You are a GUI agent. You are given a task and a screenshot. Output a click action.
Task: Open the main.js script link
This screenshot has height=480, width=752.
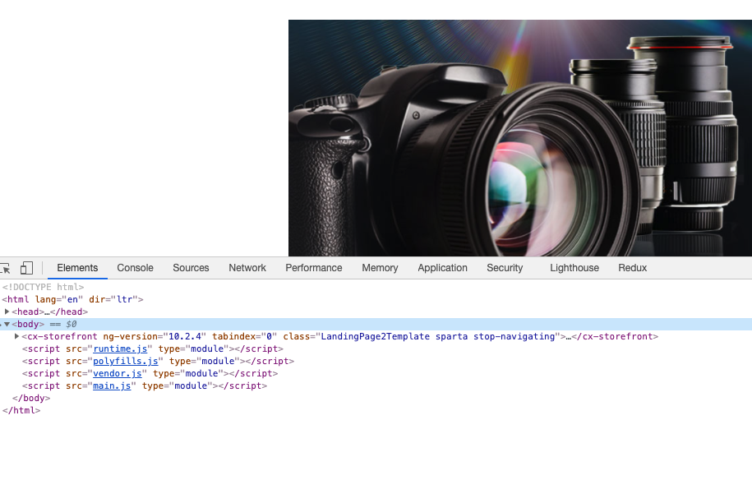[x=112, y=386]
